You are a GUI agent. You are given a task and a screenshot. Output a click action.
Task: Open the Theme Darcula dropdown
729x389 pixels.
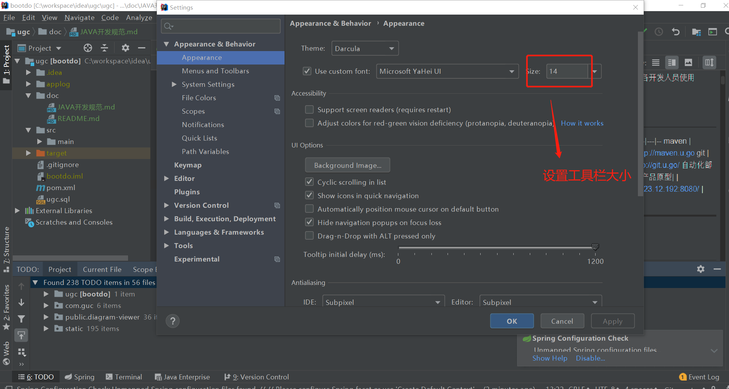coord(365,48)
